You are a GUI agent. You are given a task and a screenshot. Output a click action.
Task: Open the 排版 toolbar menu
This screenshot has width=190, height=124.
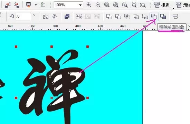coord(162,5)
